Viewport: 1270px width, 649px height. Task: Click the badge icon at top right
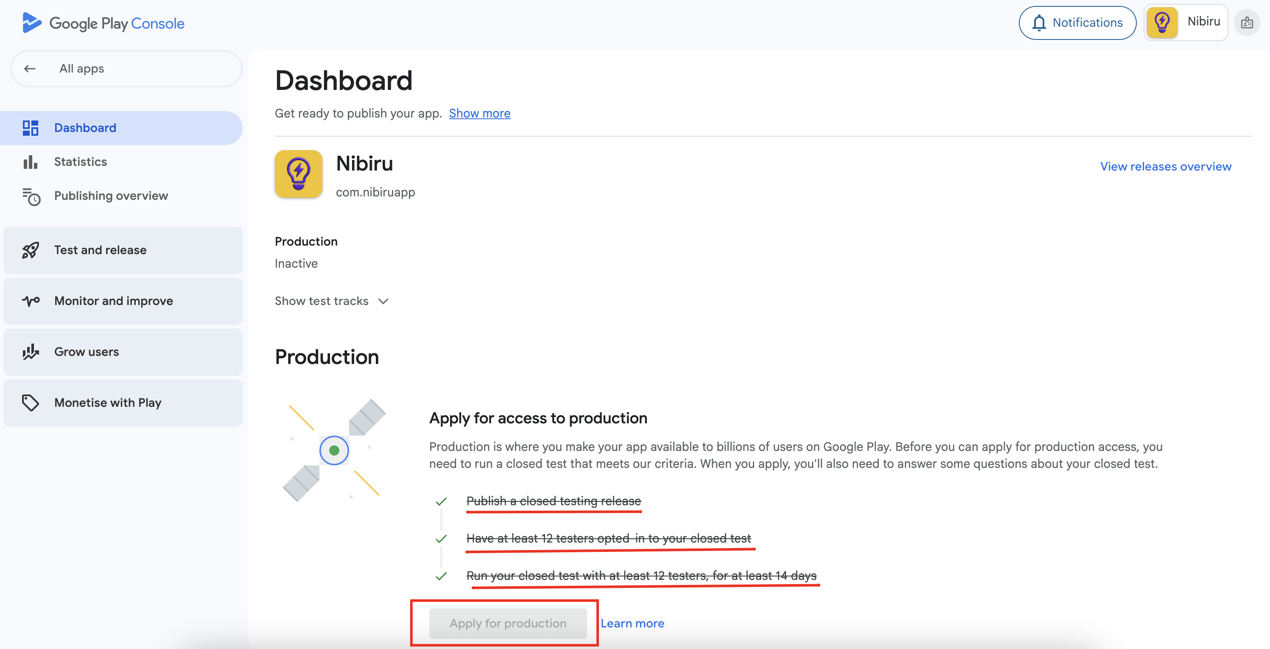(x=1247, y=22)
